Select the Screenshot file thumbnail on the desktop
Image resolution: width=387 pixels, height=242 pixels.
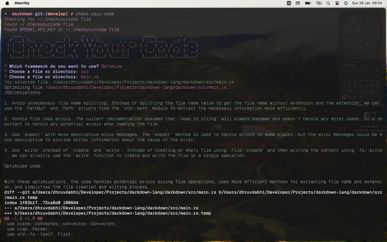[370, 116]
